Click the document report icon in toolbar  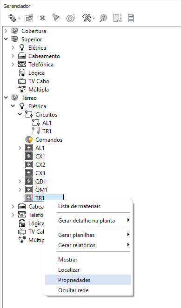[131, 18]
